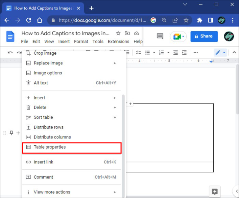
Task: Click the table row drag handle
Action: (x=5, y=133)
